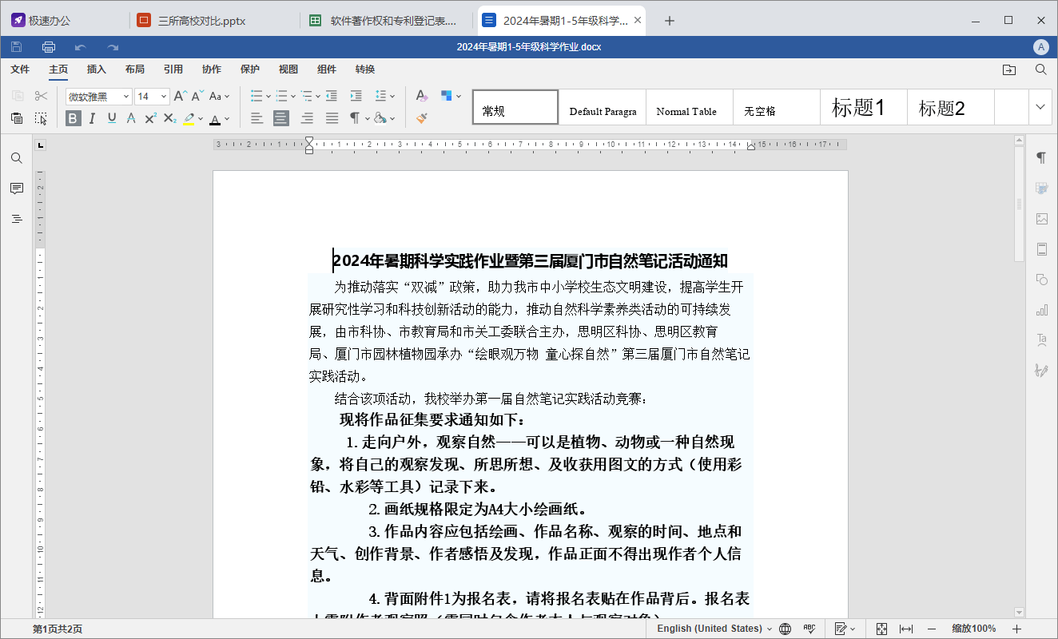1058x639 pixels.
Task: Zoom out with minus button
Action: coord(932,629)
